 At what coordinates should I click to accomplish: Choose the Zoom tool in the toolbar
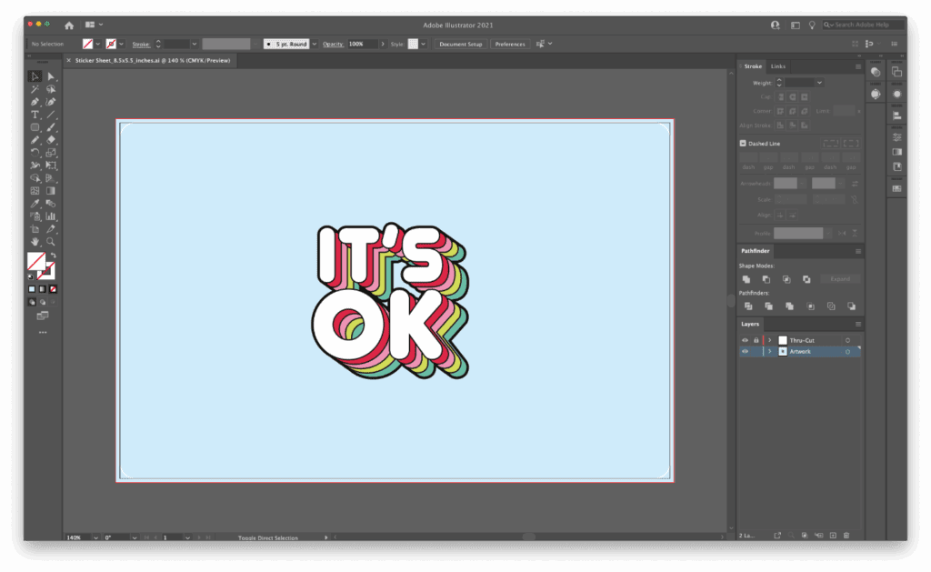pos(50,242)
